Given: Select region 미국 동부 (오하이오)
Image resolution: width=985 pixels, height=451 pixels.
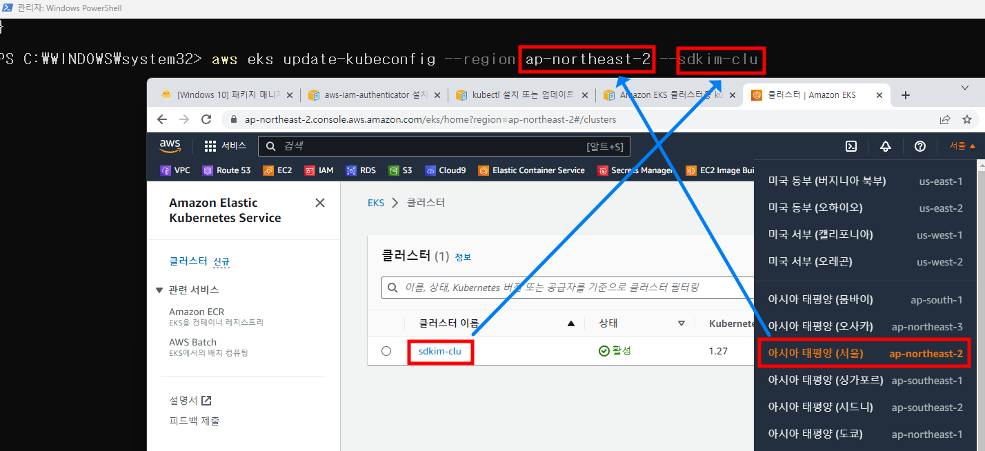Looking at the screenshot, I should click(866, 208).
